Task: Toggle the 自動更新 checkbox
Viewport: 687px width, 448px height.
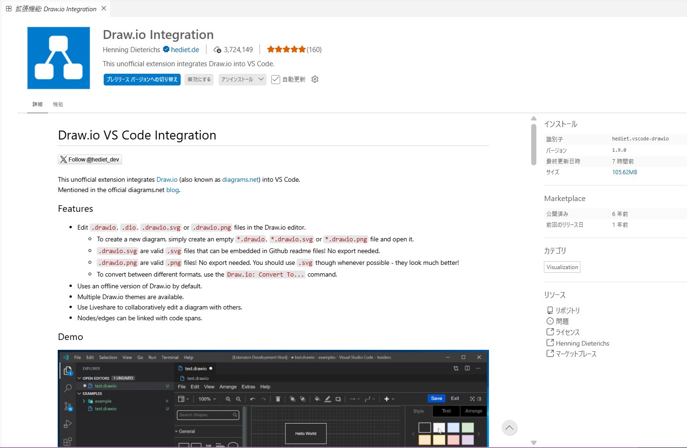Action: point(276,79)
